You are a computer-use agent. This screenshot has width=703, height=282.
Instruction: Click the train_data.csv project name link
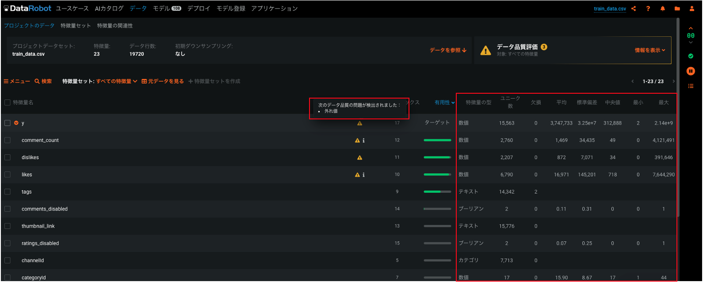pos(610,8)
